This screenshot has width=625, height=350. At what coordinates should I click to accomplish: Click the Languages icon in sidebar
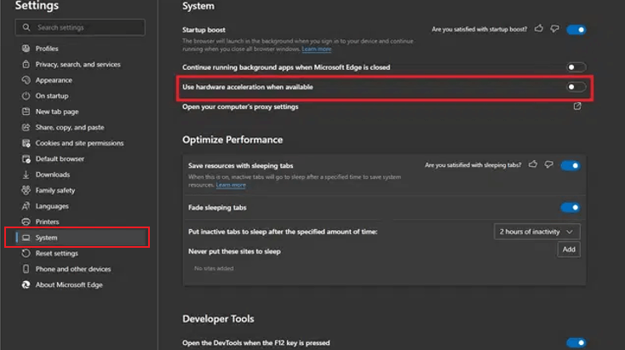26,206
